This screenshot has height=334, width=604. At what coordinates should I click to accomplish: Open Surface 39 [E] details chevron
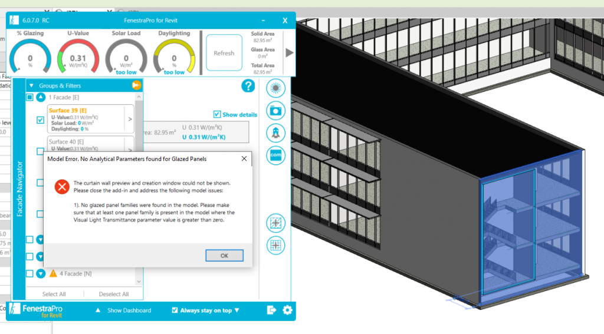[130, 119]
